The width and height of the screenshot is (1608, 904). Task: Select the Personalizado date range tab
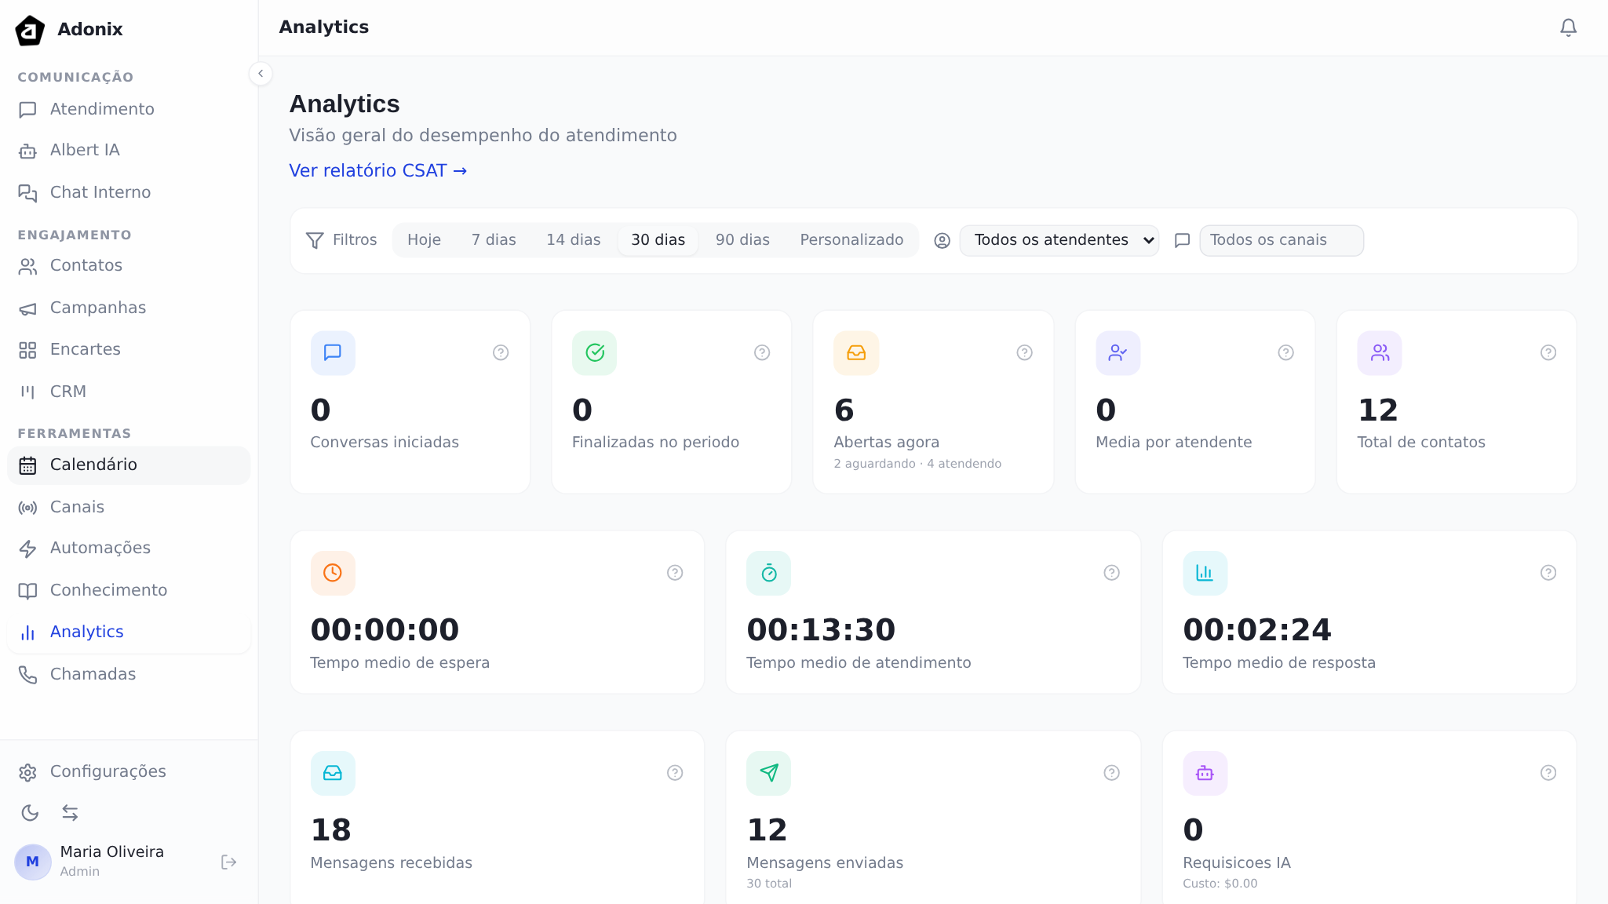(x=851, y=240)
